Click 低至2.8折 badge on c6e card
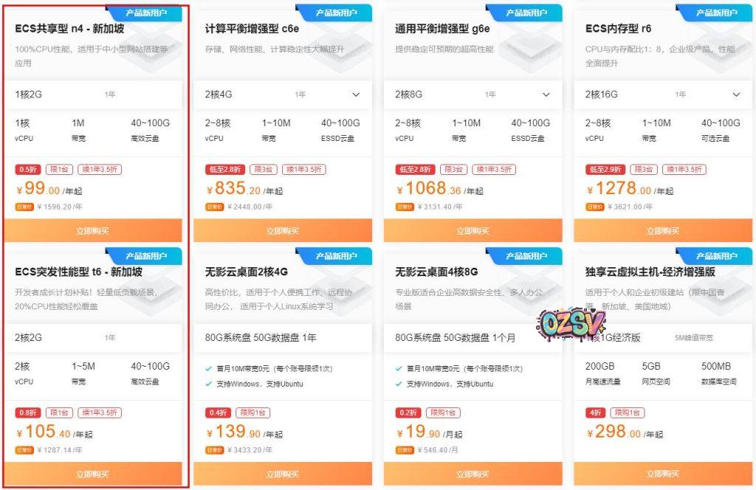The image size is (756, 490). pos(224,169)
